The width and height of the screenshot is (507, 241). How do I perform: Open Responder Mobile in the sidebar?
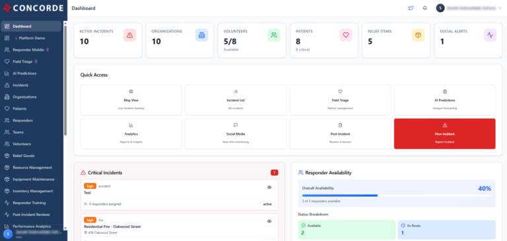click(x=31, y=50)
